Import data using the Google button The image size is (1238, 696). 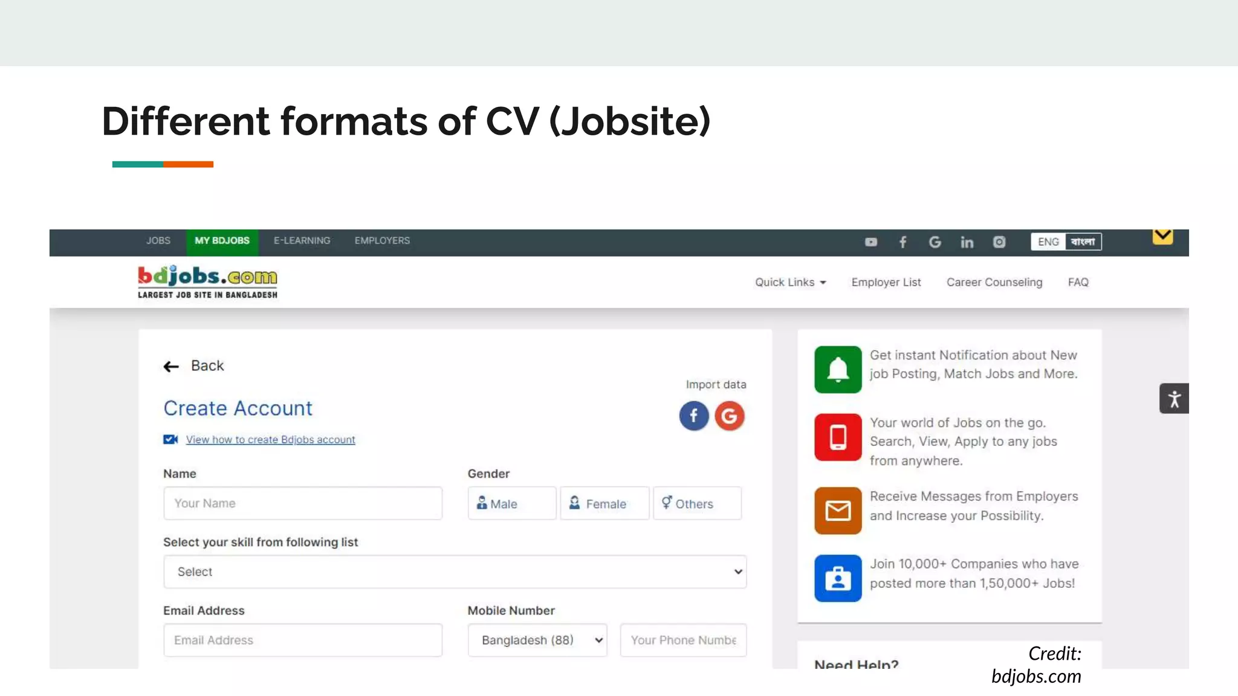(x=729, y=416)
